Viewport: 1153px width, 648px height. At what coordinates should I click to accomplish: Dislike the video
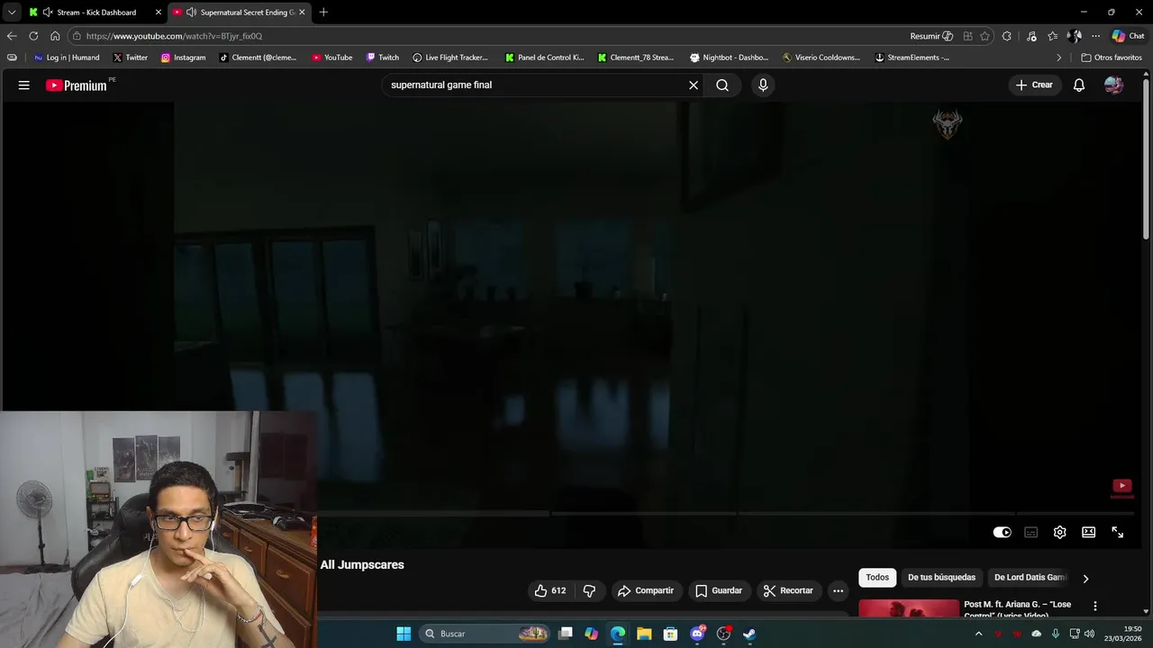(589, 590)
